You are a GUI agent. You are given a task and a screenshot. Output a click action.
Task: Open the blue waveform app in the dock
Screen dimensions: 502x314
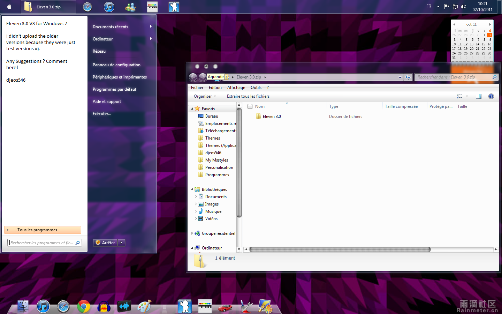coord(124,306)
